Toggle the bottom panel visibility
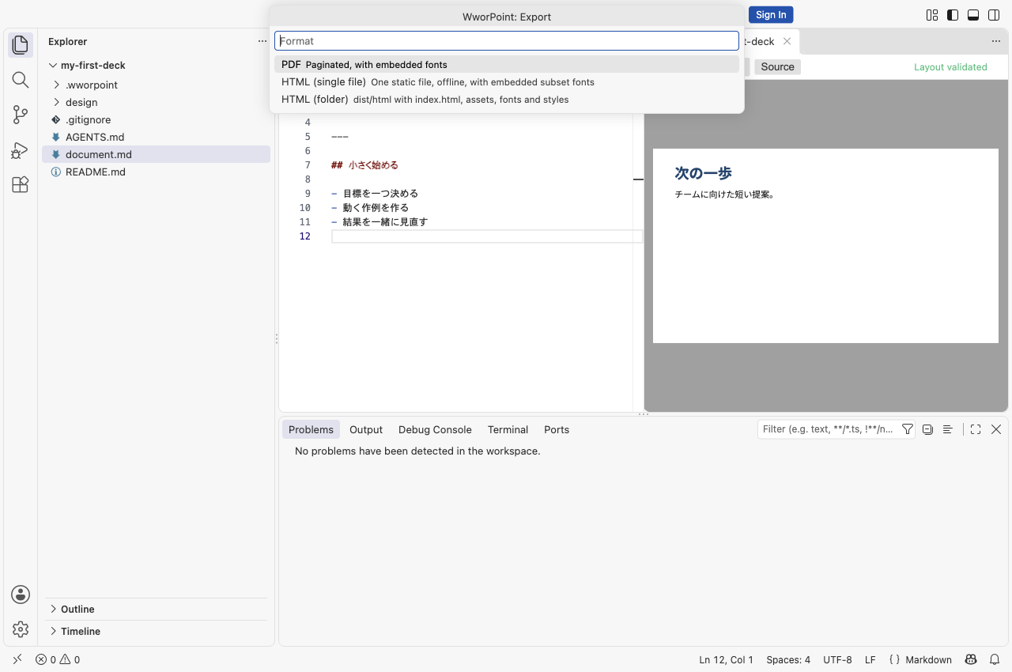 [x=973, y=15]
